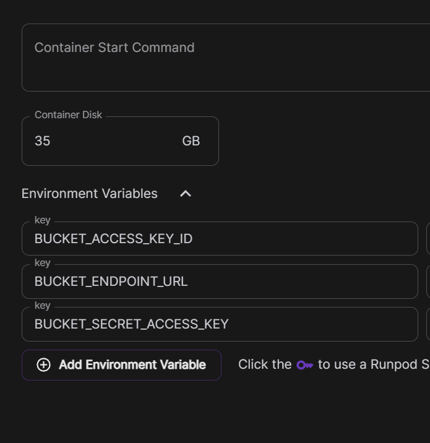Image resolution: width=430 pixels, height=443 pixels.
Task: Click "key" label above BUCKET_ACCESS_KEY_ID
Action: click(x=43, y=220)
